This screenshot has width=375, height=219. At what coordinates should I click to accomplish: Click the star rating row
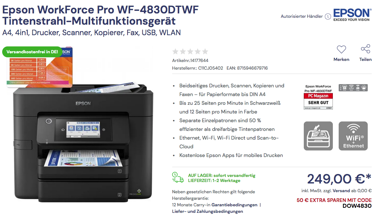pyautogui.click(x=190, y=51)
